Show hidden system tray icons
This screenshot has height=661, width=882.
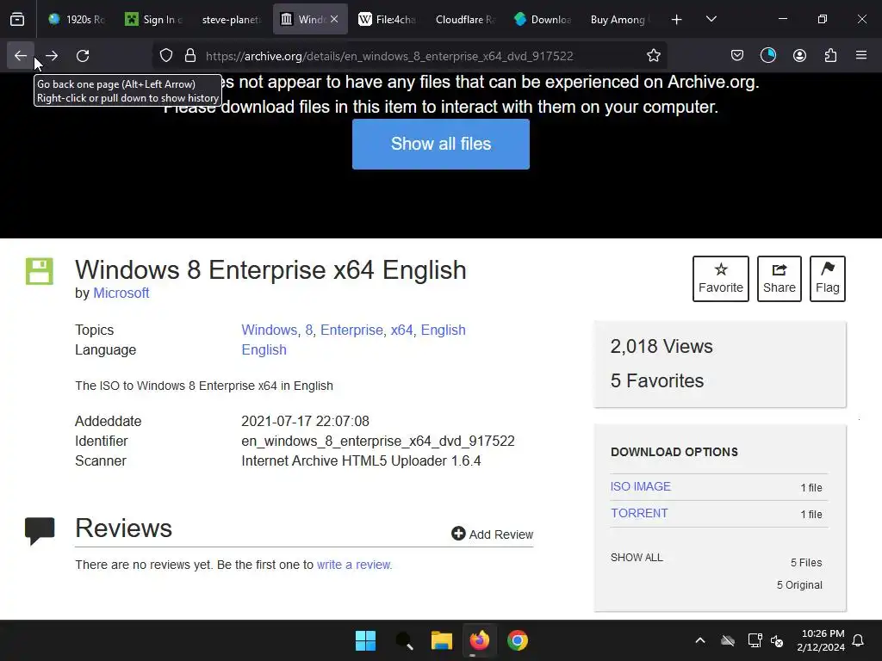coord(700,640)
